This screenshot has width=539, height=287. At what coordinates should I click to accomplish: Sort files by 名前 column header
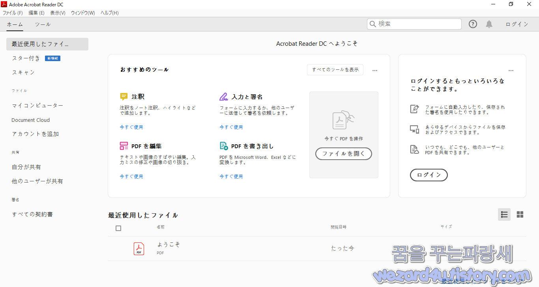(161, 227)
